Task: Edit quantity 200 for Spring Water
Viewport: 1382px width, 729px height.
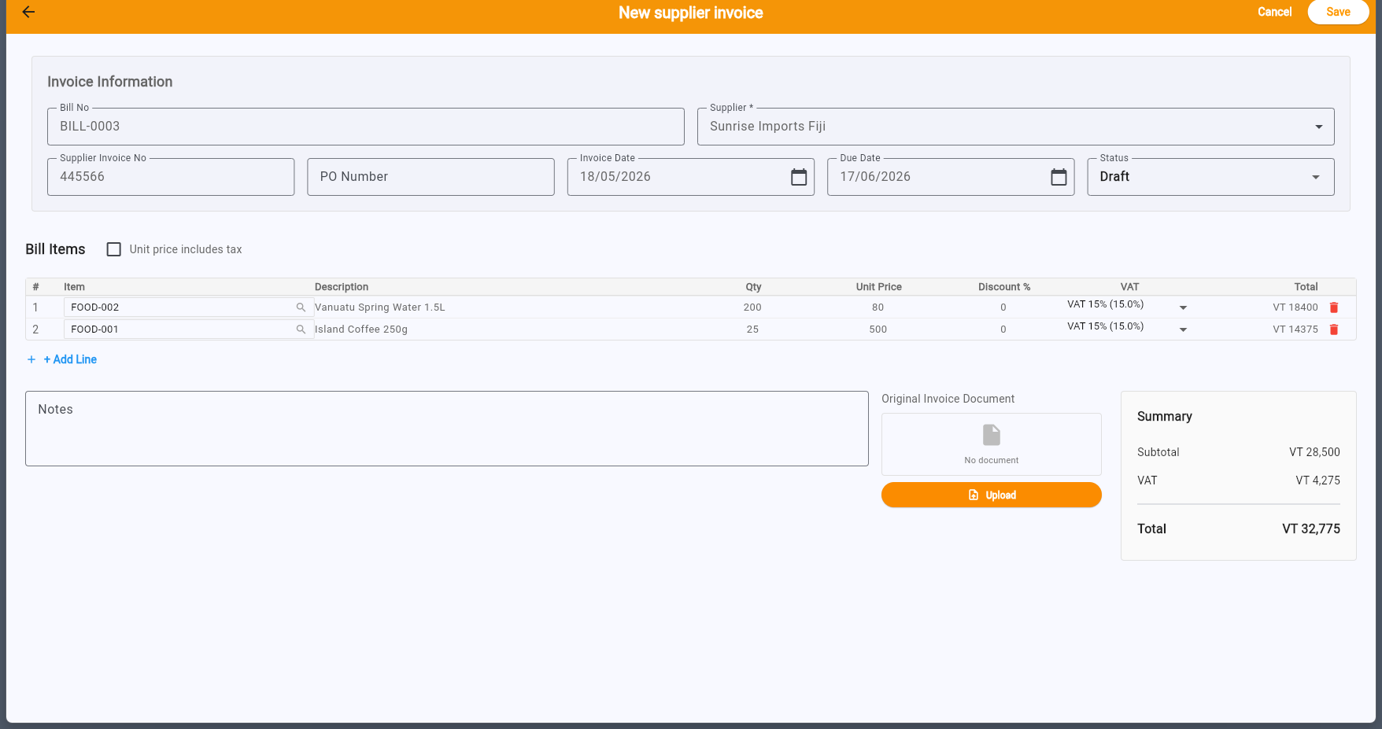Action: click(752, 307)
